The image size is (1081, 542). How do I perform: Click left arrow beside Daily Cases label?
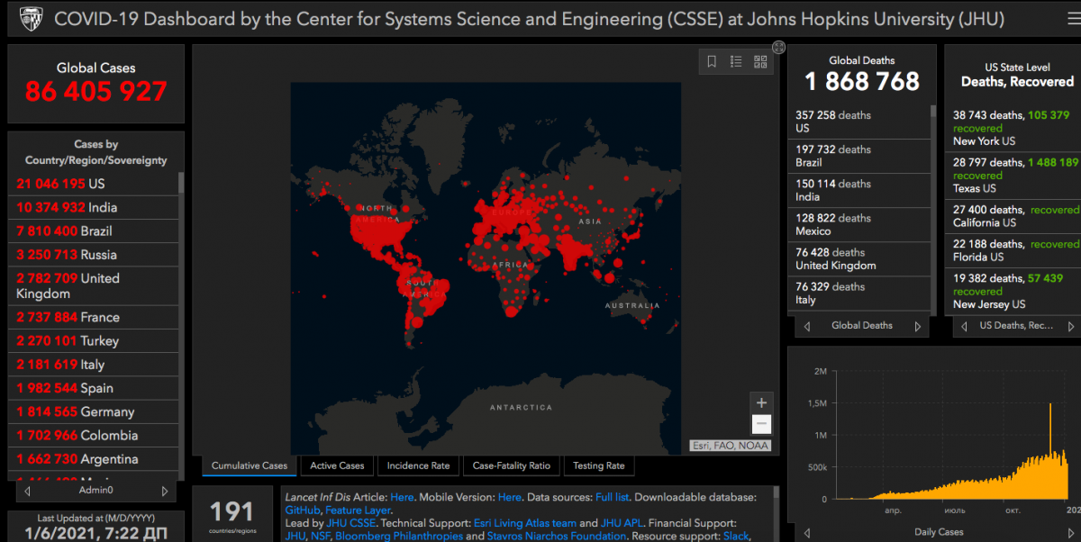tap(807, 532)
